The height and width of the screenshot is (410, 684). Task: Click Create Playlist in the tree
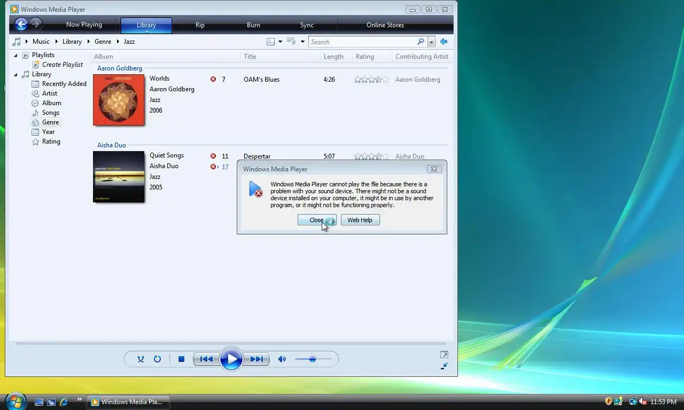pos(63,65)
